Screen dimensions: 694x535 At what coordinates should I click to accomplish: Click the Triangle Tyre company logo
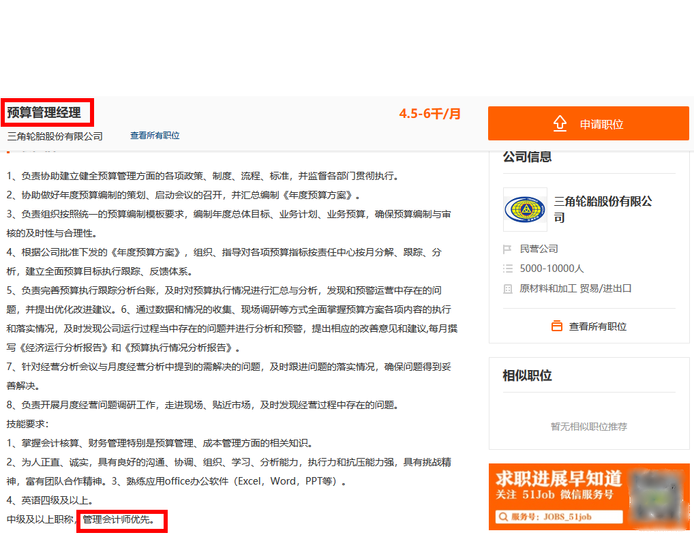pyautogui.click(x=525, y=209)
